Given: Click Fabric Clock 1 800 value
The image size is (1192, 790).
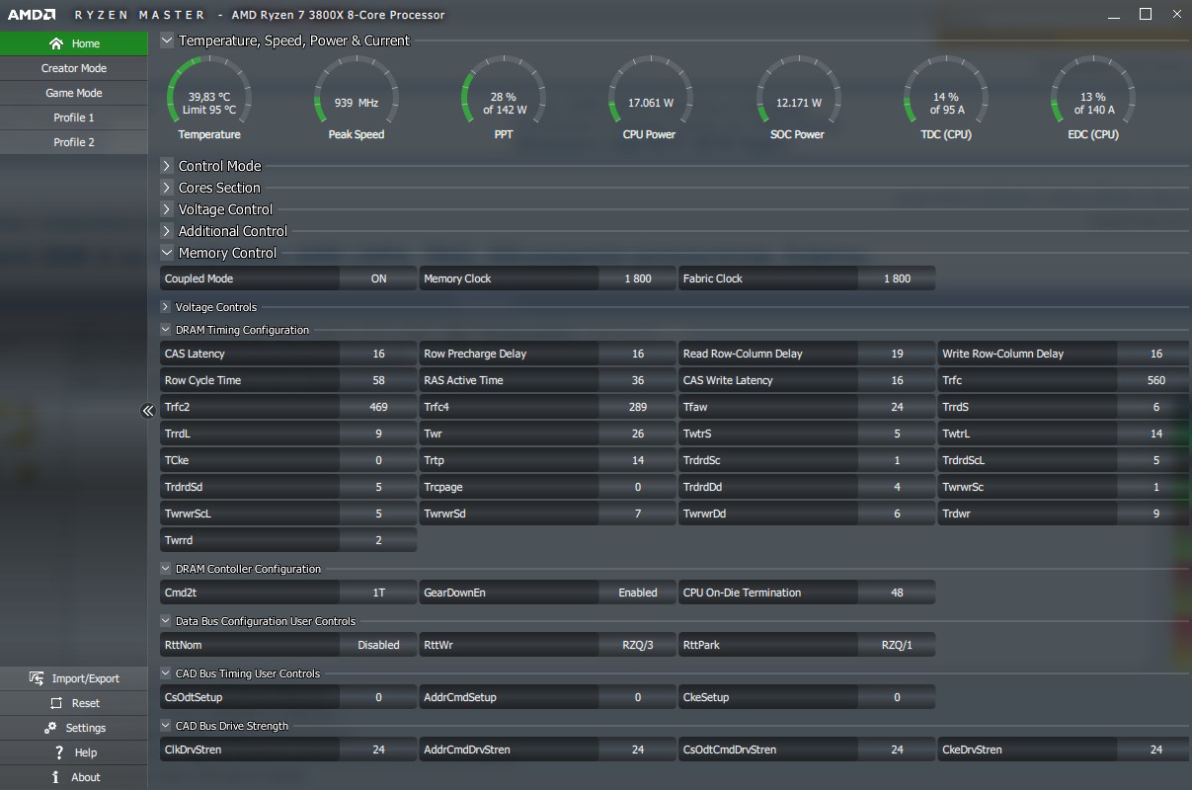Looking at the screenshot, I should point(897,278).
